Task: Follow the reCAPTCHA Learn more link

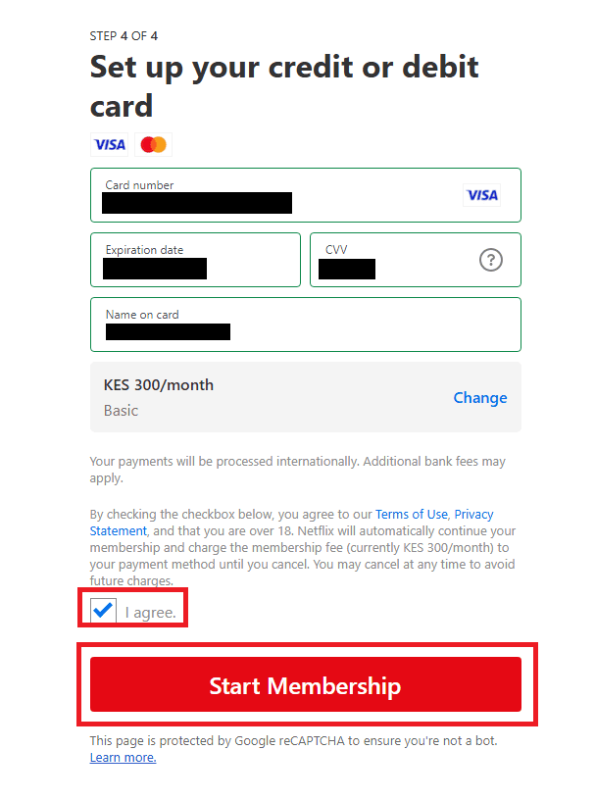Action: [x=123, y=757]
